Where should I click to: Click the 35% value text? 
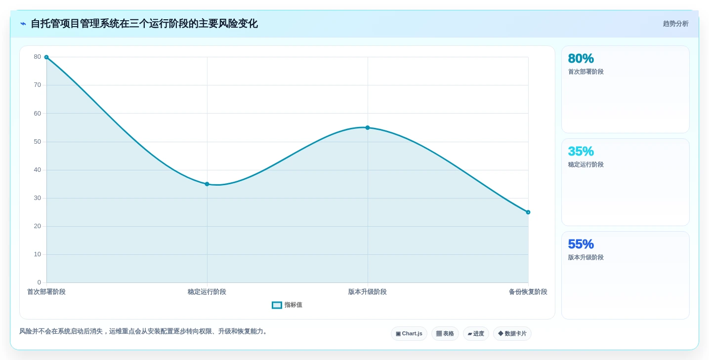tap(581, 152)
